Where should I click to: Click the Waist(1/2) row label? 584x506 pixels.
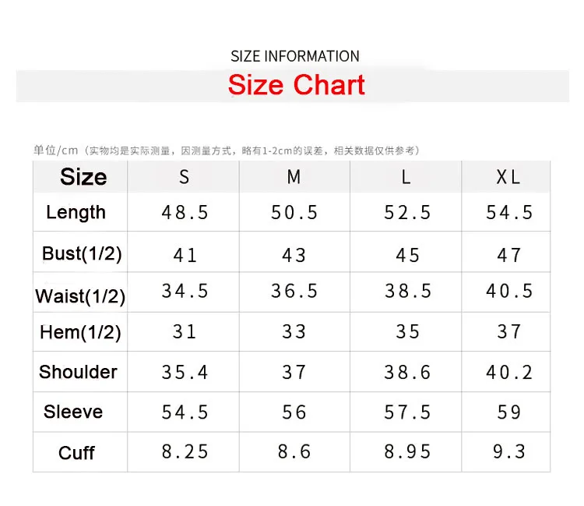click(x=80, y=296)
